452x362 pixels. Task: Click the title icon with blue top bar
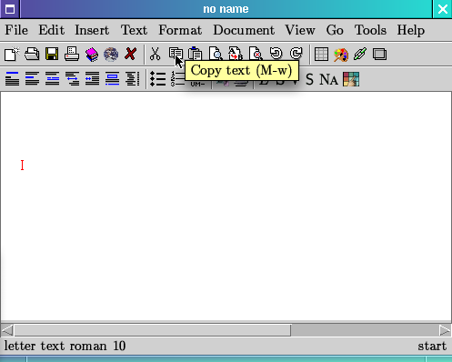(x=12, y=79)
